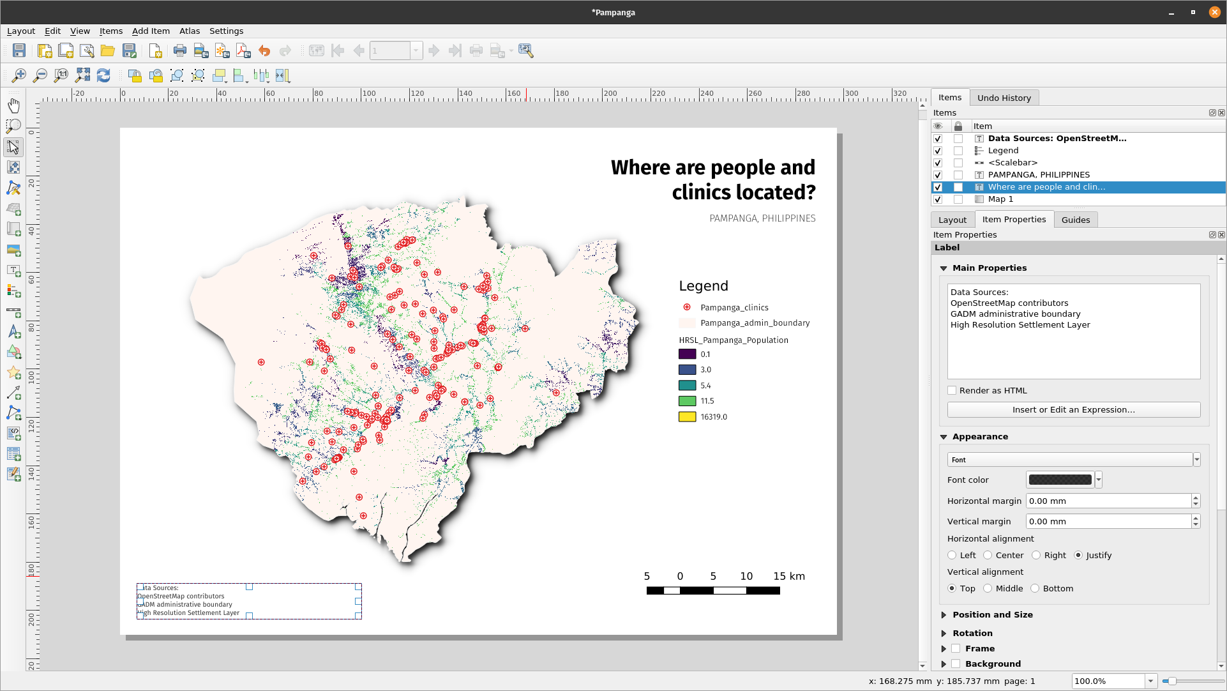Open the Atlas menu
This screenshot has width=1227, height=691.
click(x=189, y=31)
